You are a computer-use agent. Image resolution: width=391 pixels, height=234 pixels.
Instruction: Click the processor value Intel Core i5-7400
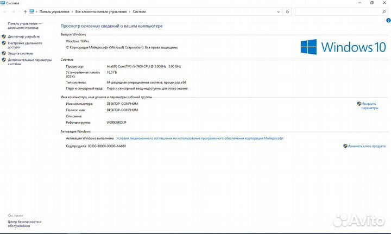click(144, 67)
